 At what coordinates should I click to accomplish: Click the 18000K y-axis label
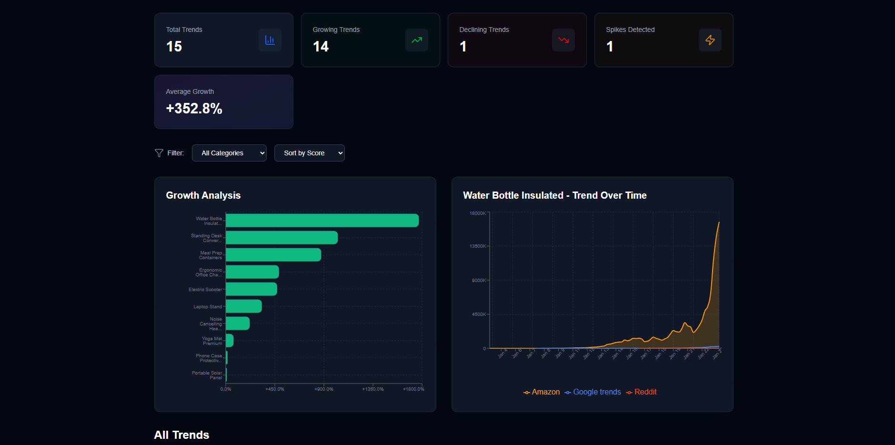[x=478, y=213]
